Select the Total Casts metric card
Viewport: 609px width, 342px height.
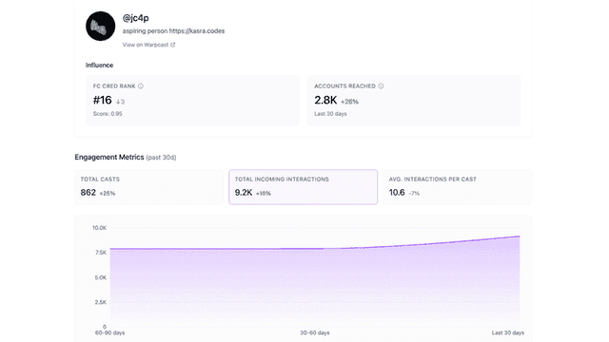coord(149,187)
